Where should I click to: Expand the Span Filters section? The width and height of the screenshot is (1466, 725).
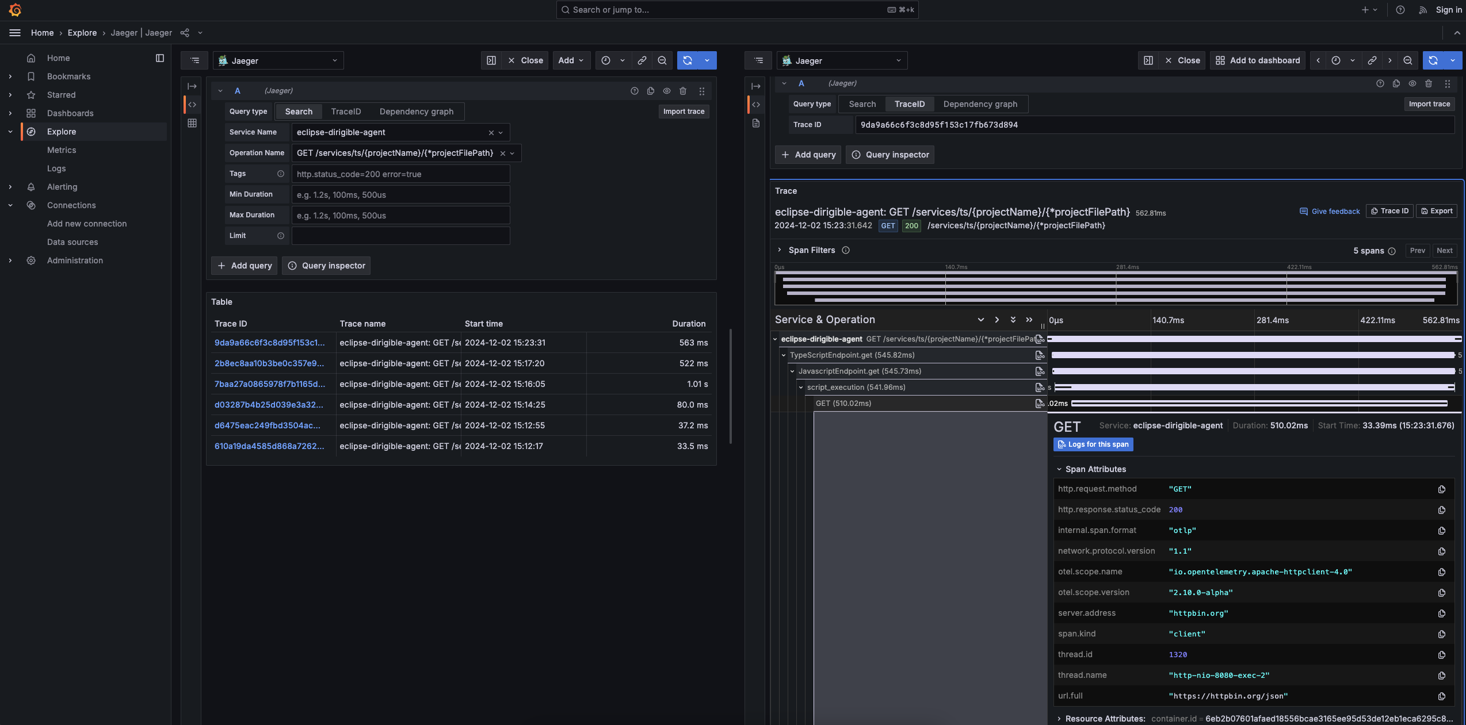(x=780, y=250)
